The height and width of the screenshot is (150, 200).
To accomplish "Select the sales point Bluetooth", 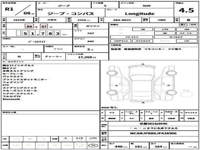I will pyautogui.click(x=11, y=99).
